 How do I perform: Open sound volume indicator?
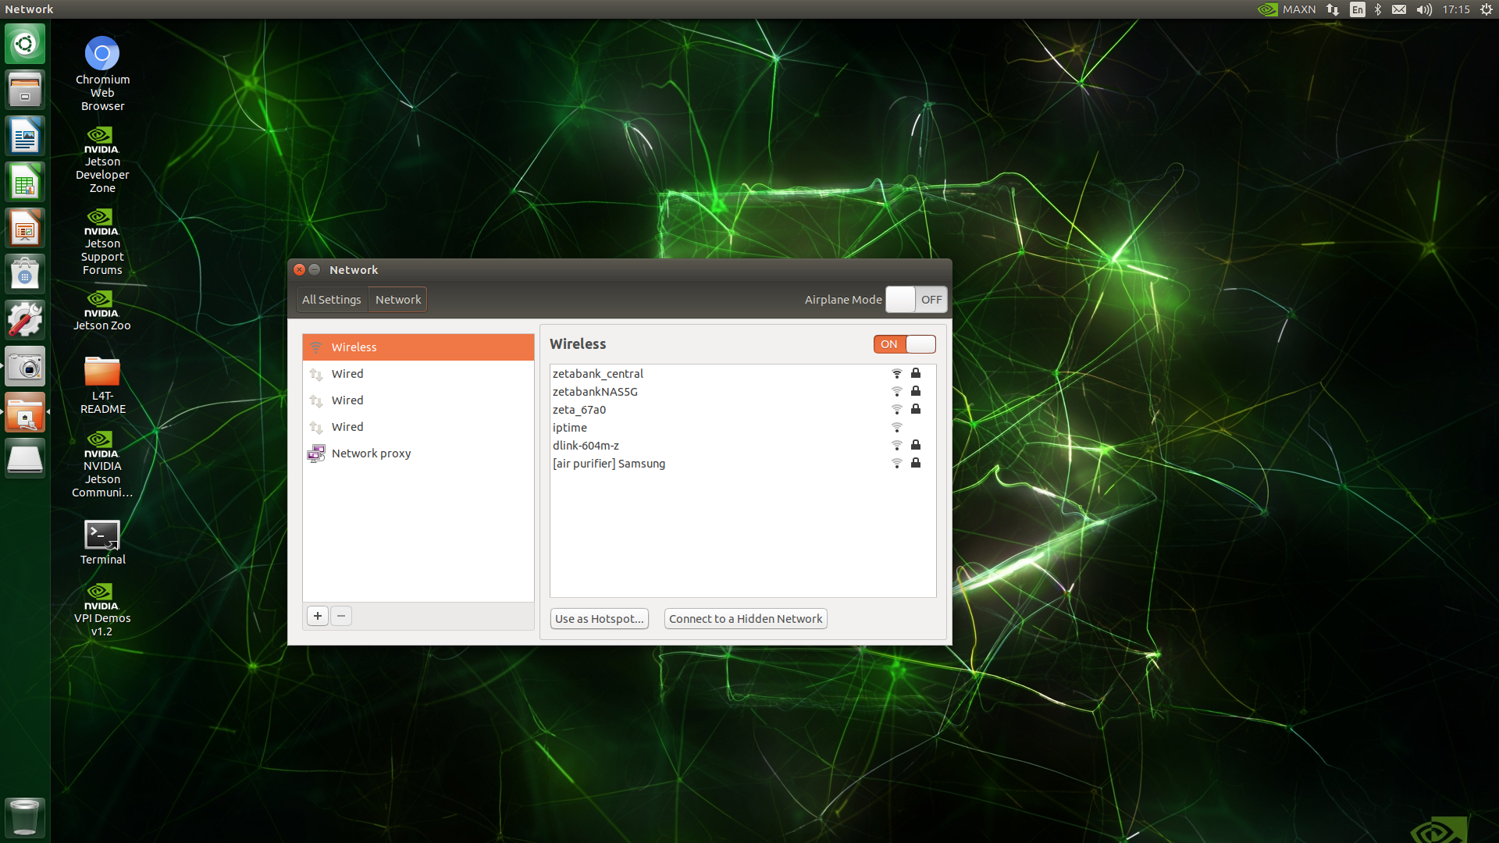pos(1424,9)
